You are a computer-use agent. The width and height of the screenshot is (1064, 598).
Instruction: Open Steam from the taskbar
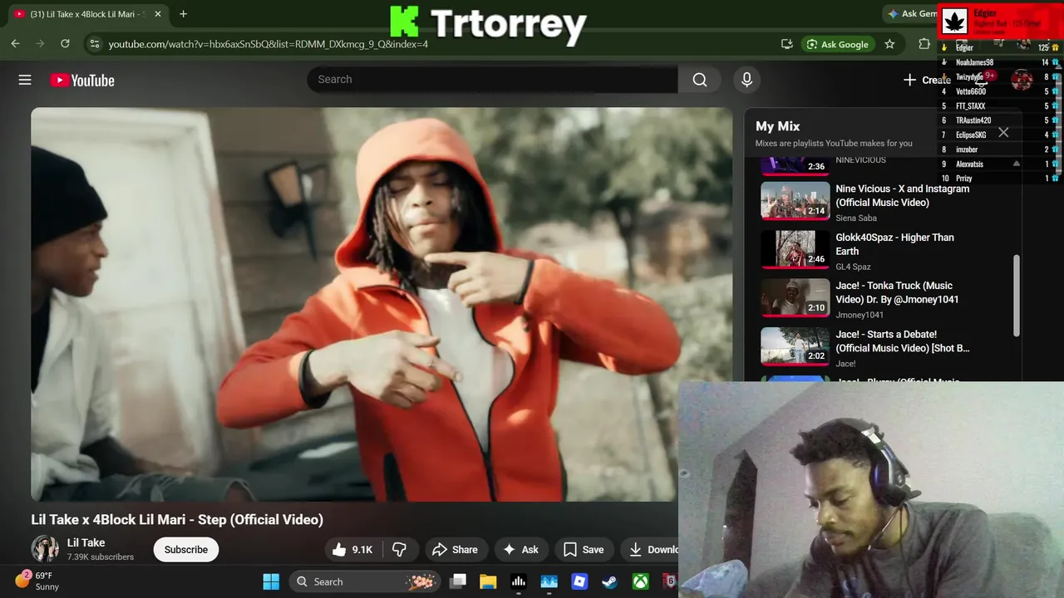[609, 581]
